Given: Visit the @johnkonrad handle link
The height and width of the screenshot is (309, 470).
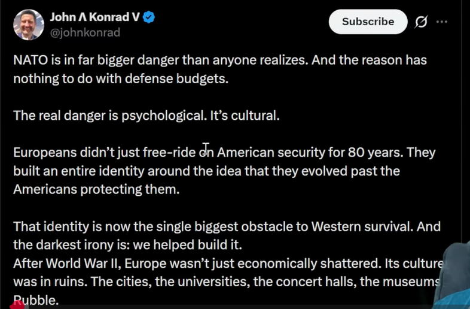Looking at the screenshot, I should tap(85, 32).
